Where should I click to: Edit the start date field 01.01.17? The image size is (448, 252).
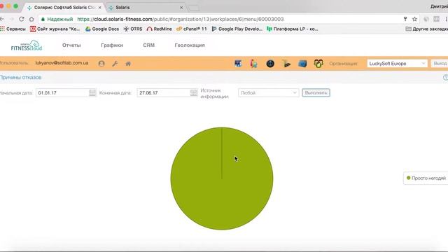[x=62, y=93]
